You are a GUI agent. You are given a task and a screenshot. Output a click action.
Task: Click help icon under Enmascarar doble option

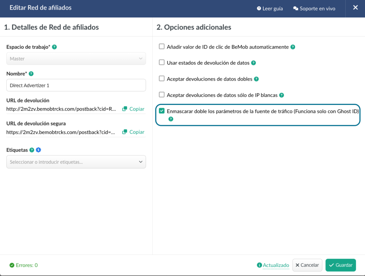171,119
